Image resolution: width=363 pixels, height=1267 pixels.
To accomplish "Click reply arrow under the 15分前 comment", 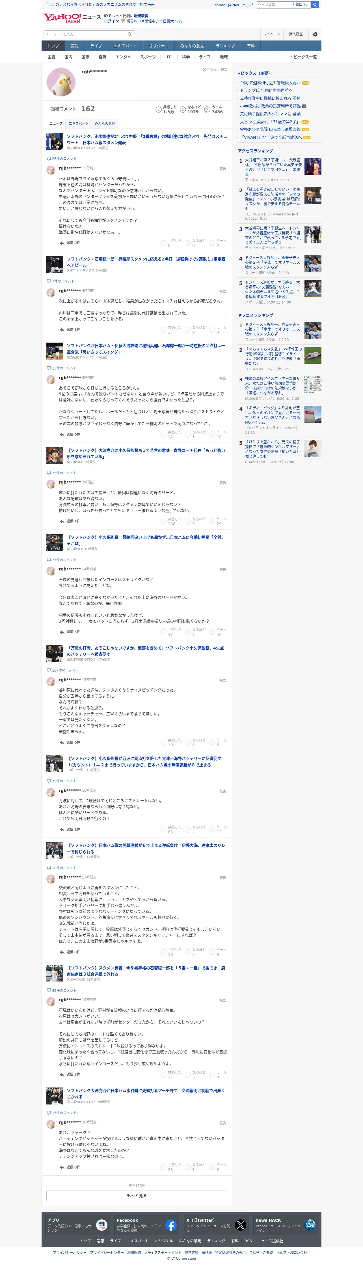I will pos(62,243).
